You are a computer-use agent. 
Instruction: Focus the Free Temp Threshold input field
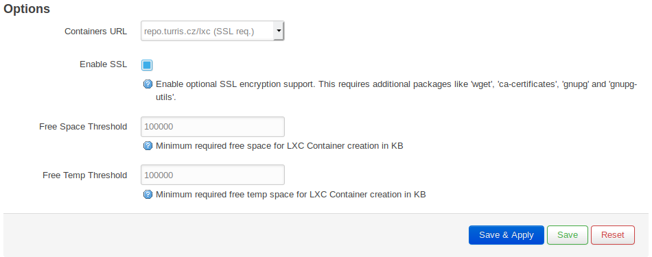(x=213, y=175)
